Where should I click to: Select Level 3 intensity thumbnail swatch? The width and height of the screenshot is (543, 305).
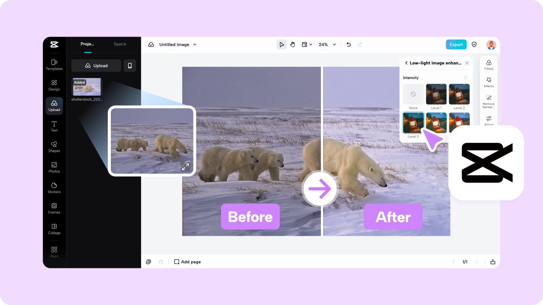point(413,123)
